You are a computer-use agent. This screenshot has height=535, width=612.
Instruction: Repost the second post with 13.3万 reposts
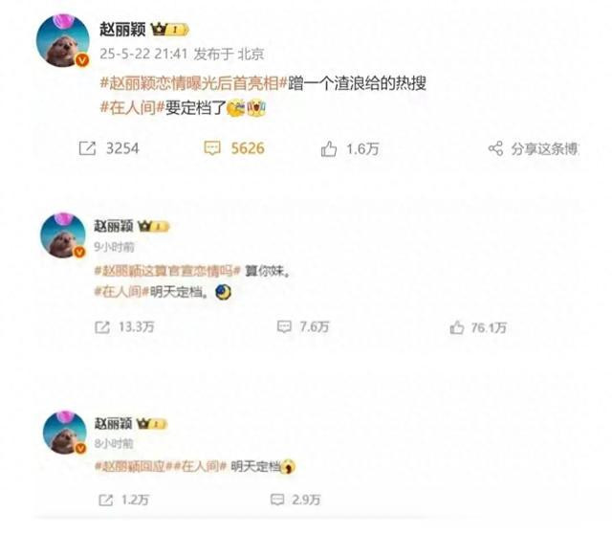[102, 327]
